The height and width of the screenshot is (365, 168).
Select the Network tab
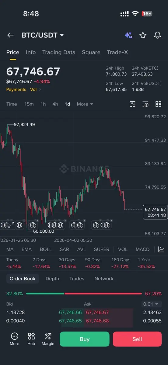(x=104, y=279)
